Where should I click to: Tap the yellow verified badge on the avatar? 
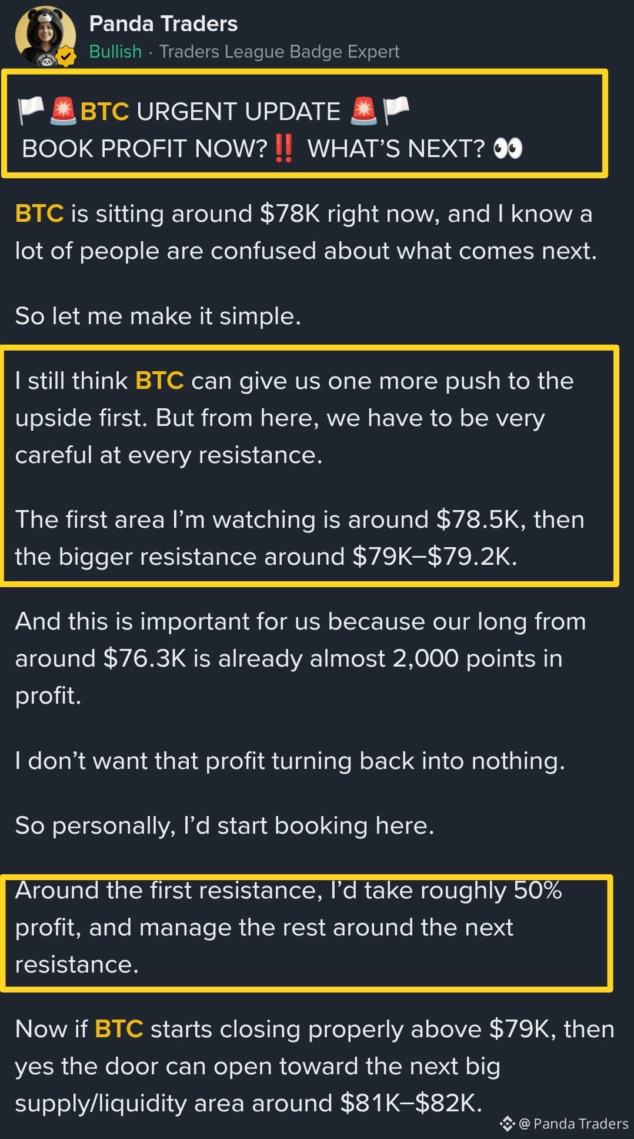[66, 57]
